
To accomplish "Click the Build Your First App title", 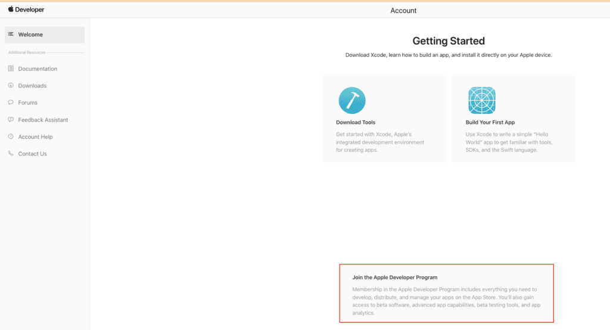I will pos(490,122).
